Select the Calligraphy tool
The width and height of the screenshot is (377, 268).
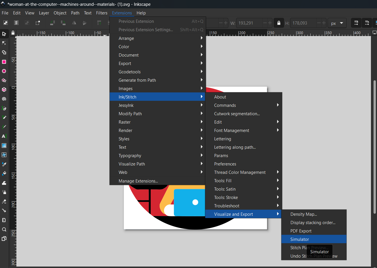point(4,127)
